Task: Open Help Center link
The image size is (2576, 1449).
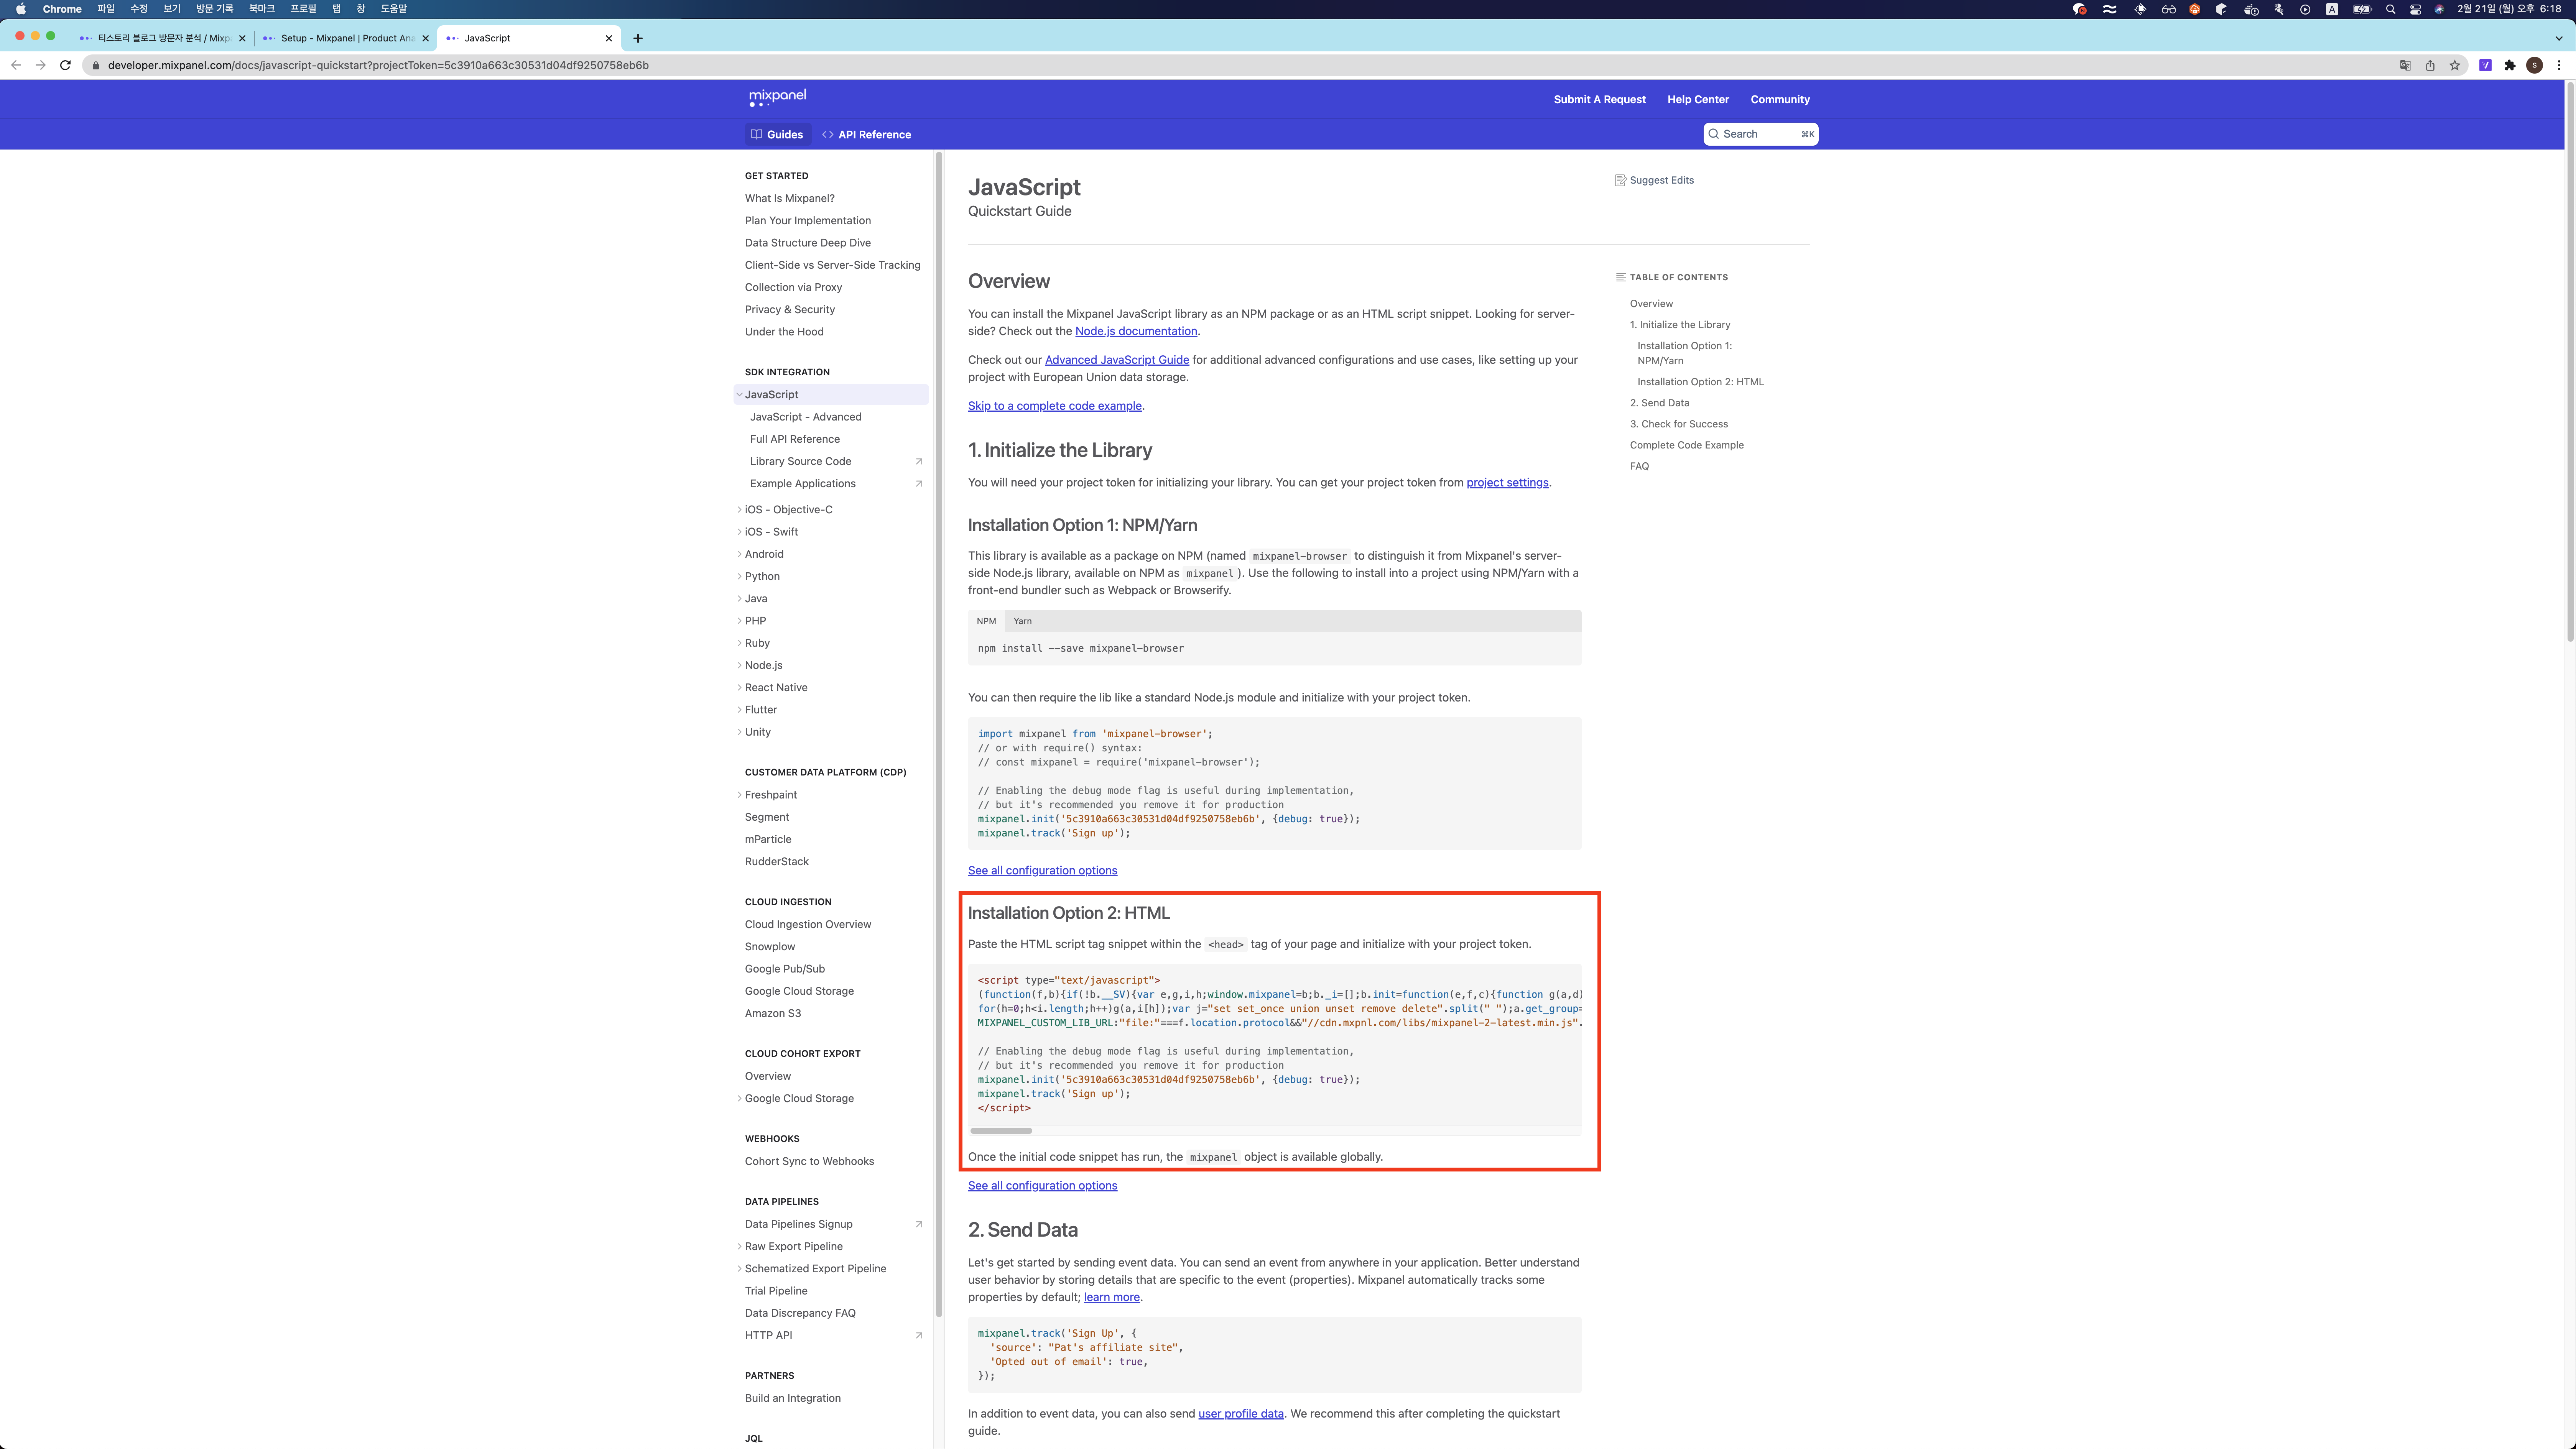Action: [x=1697, y=99]
